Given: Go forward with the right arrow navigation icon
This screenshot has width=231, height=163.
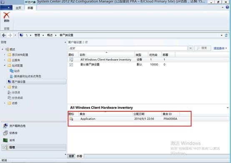Looking at the screenshot, I should click(x=10, y=35).
